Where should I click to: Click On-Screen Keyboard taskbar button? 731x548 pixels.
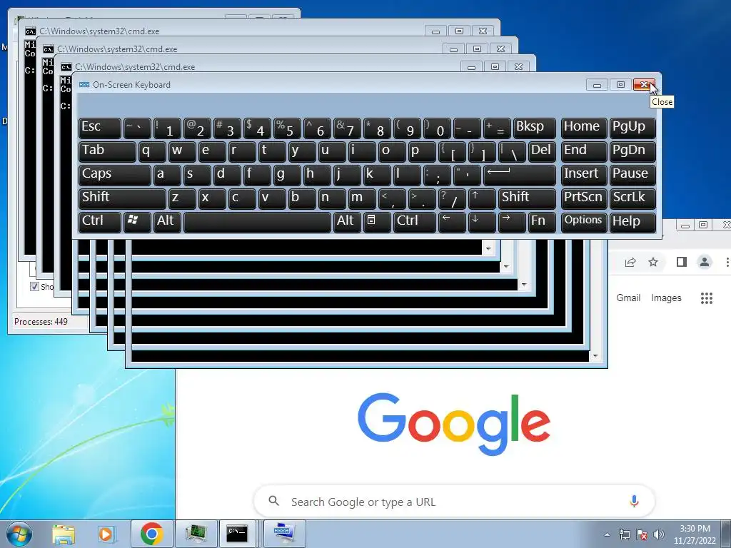(284, 534)
